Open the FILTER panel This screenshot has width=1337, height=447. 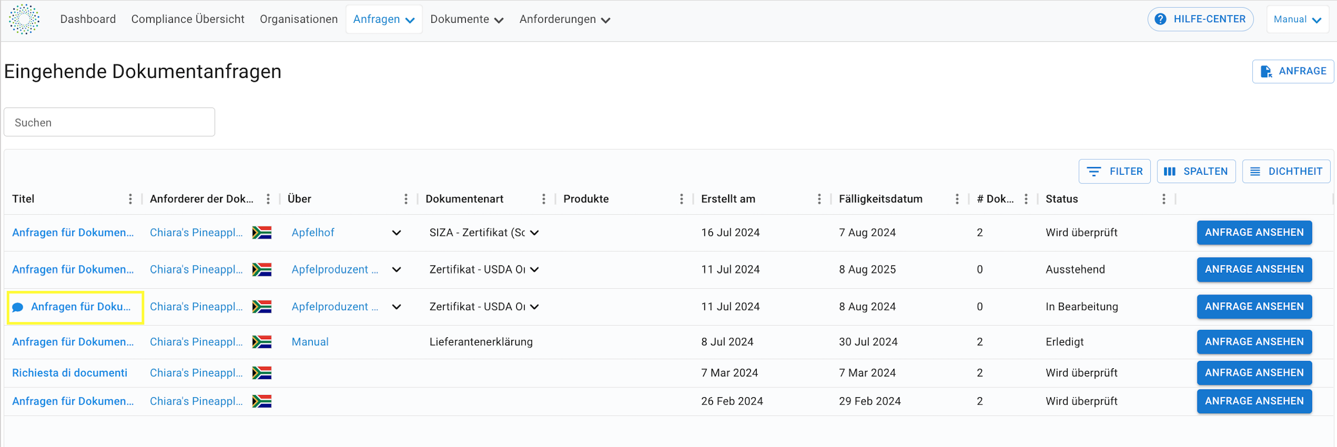pos(1114,172)
